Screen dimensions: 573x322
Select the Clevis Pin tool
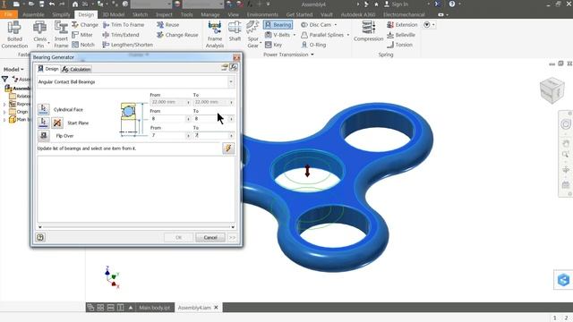(x=39, y=35)
